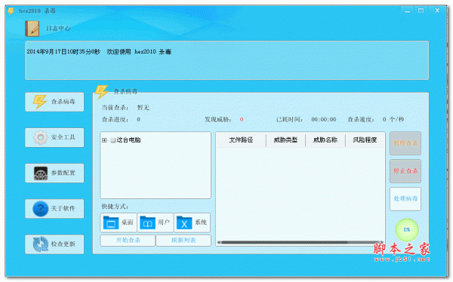Open the 查杀病毒 section from sidebar
Viewport: 453px width, 282px height.
tap(54, 102)
